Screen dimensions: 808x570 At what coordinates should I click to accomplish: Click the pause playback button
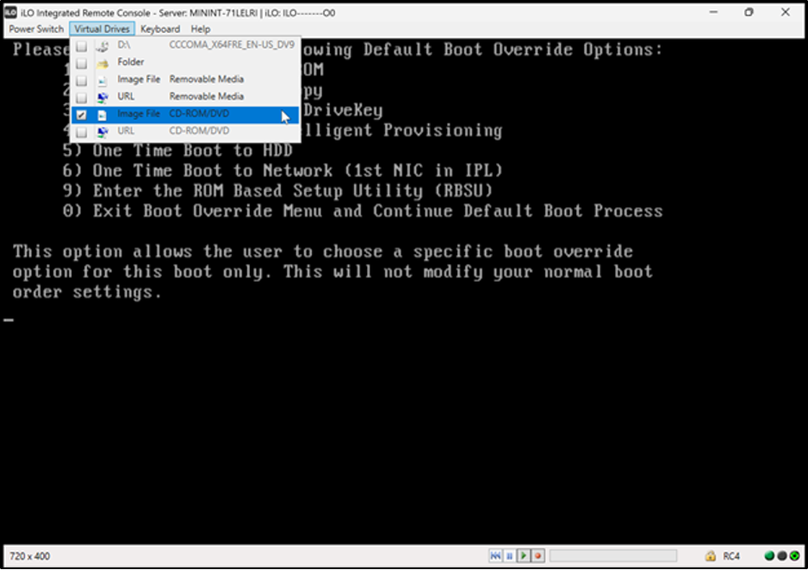[x=510, y=556]
